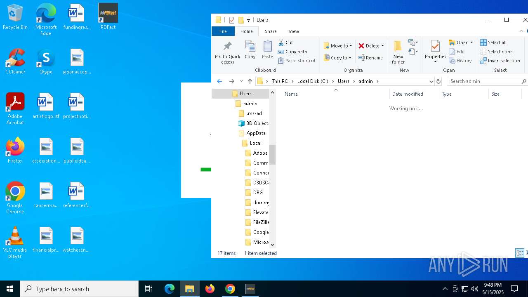The height and width of the screenshot is (297, 528).
Task: Click Local Disk (C:) in address bar
Action: coord(313,81)
